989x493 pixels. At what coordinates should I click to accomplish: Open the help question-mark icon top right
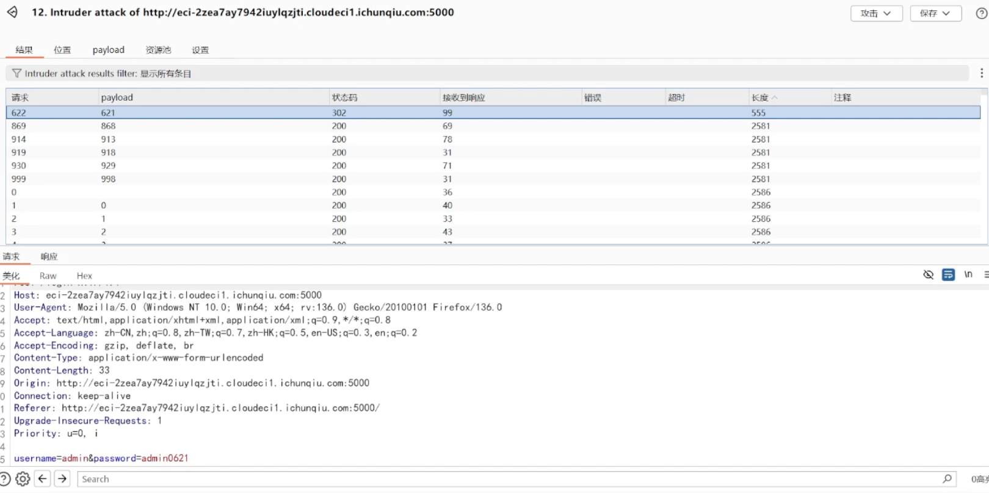[982, 13]
